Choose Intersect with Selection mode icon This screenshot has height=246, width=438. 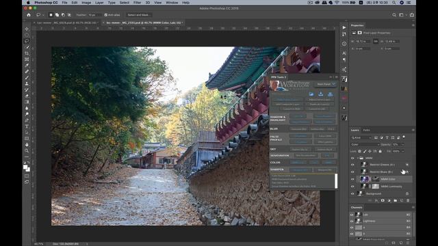[x=69, y=15]
